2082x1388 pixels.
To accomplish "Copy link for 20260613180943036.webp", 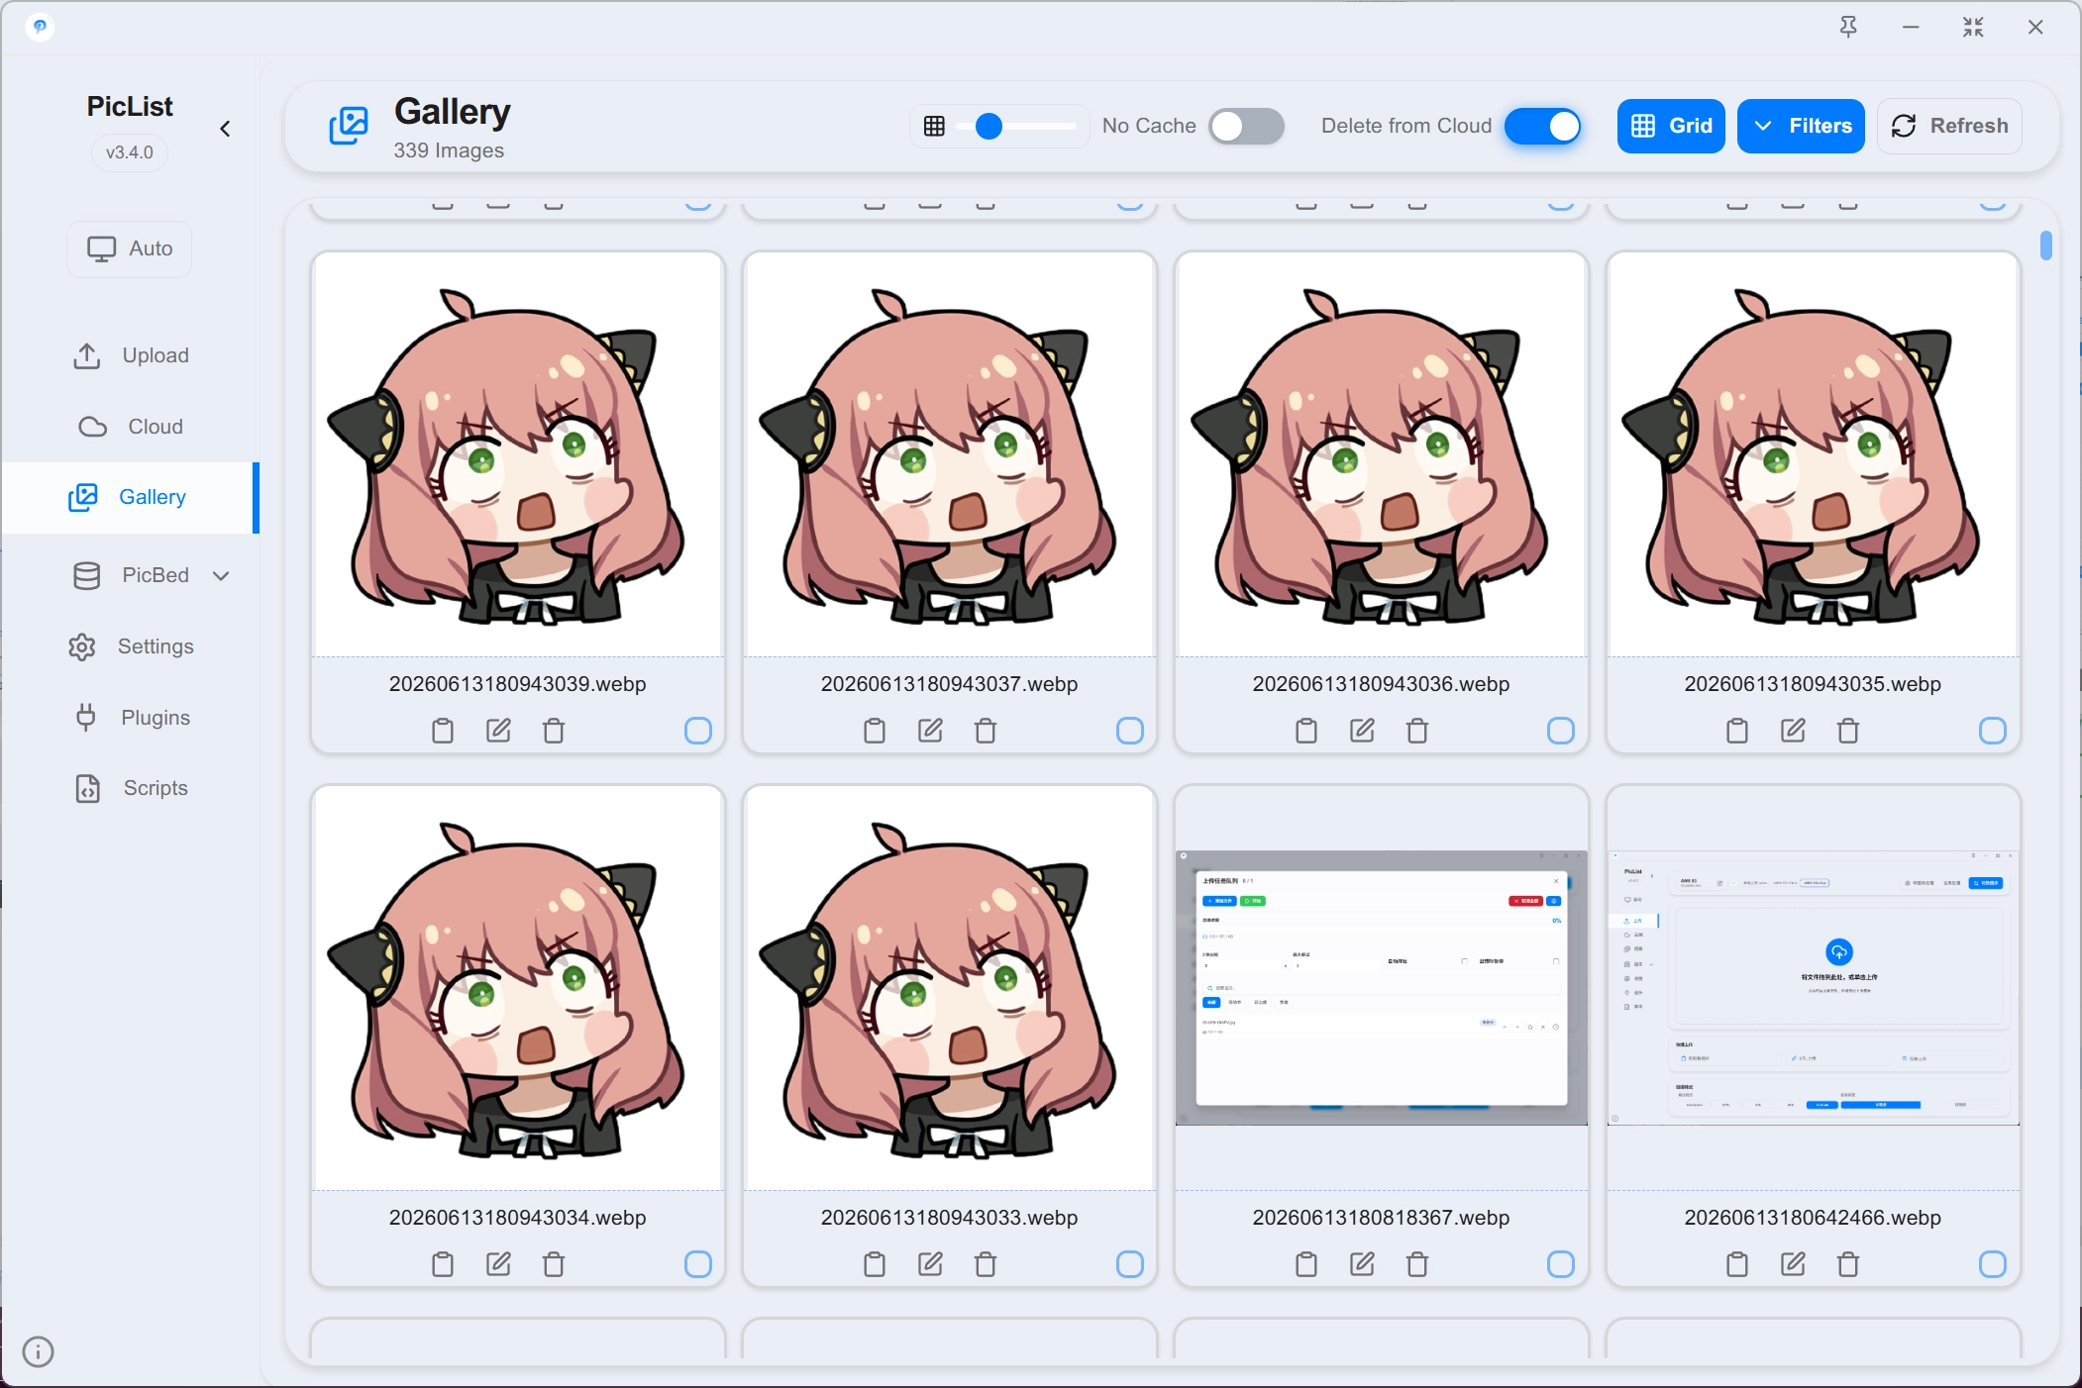I will coord(1306,731).
